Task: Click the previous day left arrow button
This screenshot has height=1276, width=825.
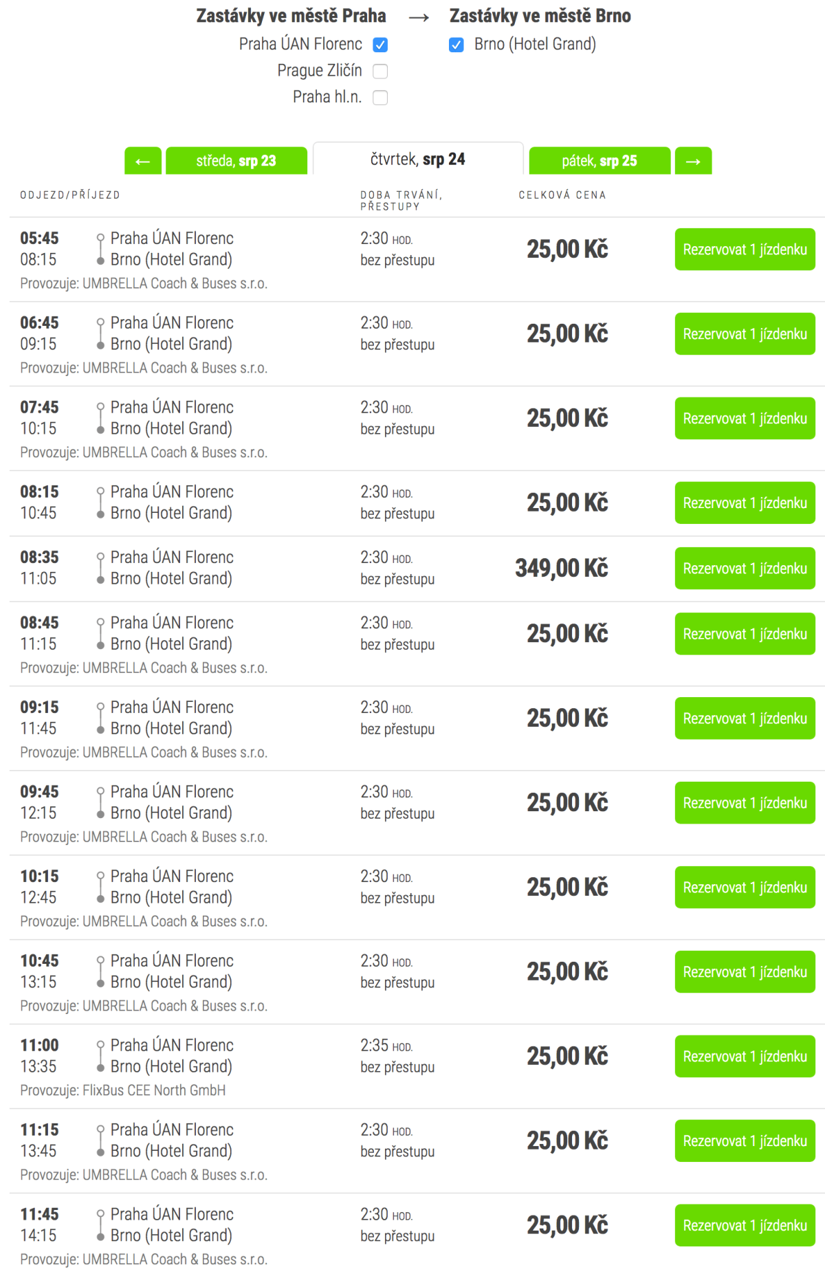Action: (143, 161)
